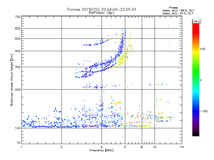Click the x-axis tick label "16"
214x160 pixels.
tap(182, 147)
